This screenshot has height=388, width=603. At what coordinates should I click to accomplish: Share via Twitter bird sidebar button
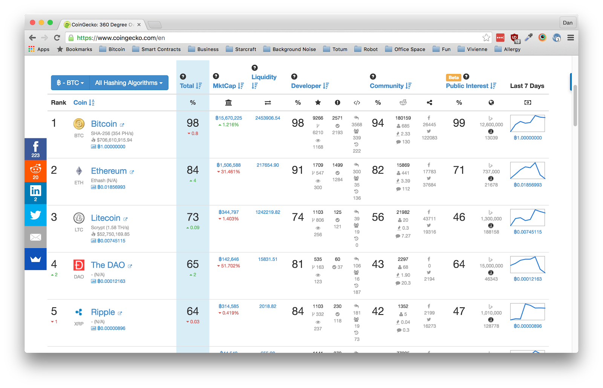pyautogui.click(x=35, y=215)
